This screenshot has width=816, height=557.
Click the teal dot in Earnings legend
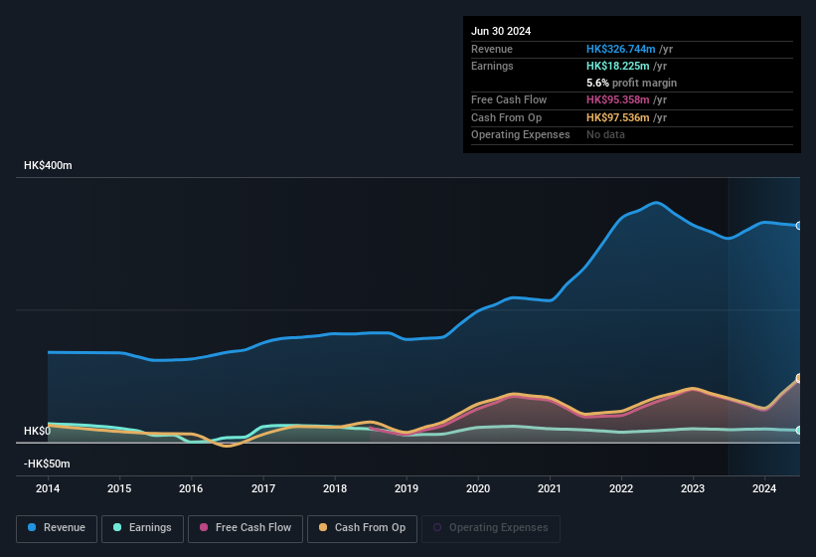click(117, 527)
